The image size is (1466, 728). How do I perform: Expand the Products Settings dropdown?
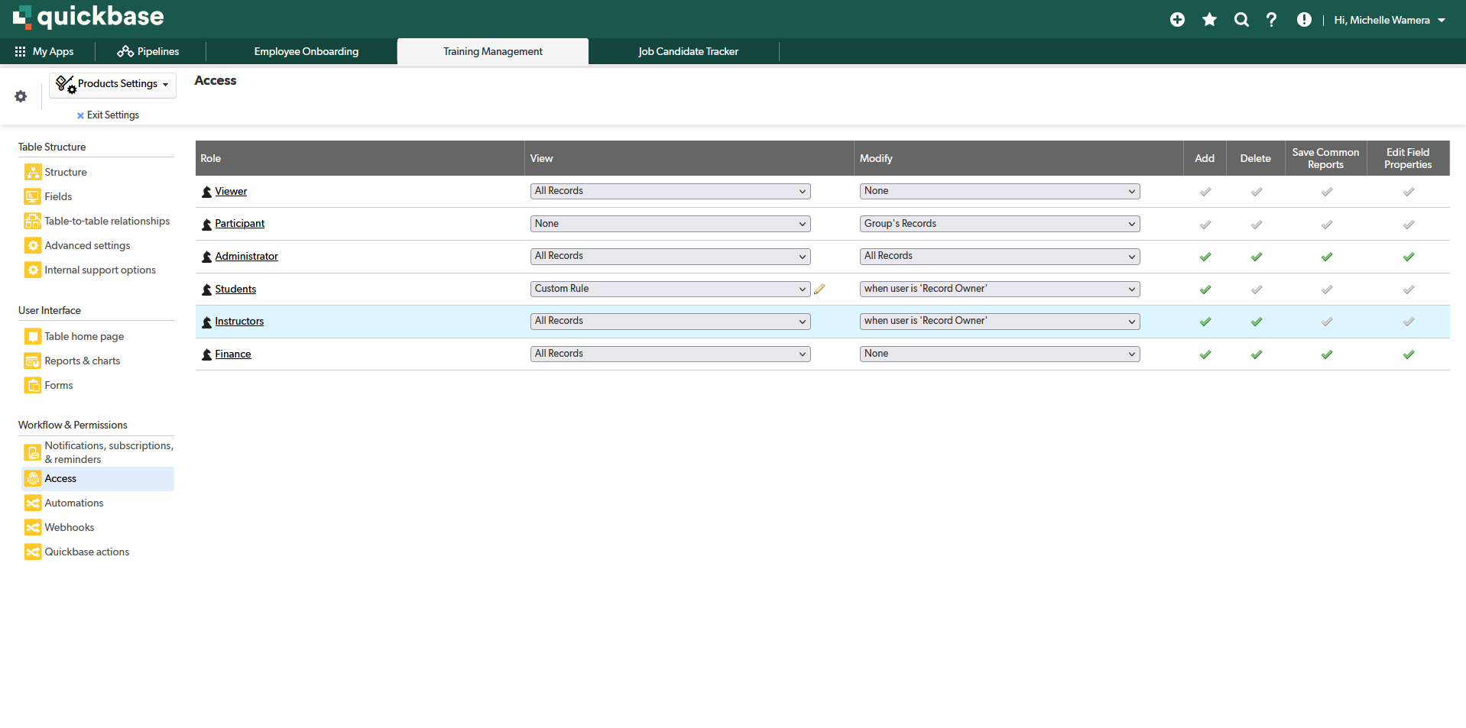(x=113, y=85)
